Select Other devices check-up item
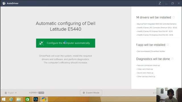 pos(146,76)
